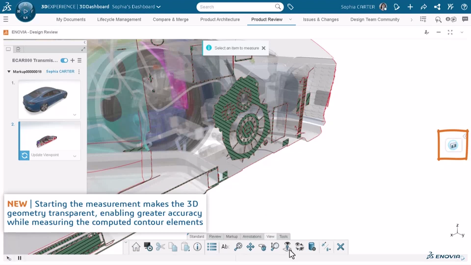The height and width of the screenshot is (265, 471).
Task: Select the Zoom in/out magnifier tool
Action: click(x=275, y=247)
